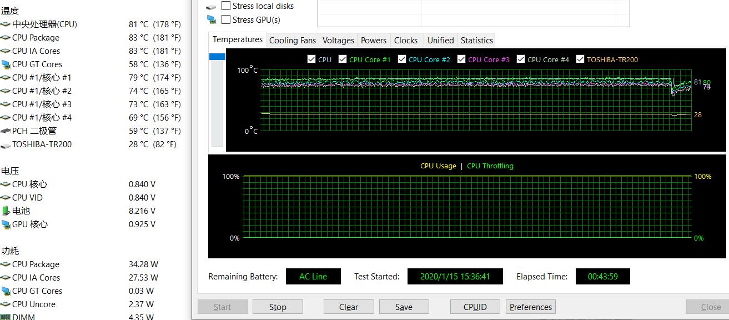Click the PCH 二极管 sensor icon
This screenshot has width=729, height=320.
coord(6,131)
